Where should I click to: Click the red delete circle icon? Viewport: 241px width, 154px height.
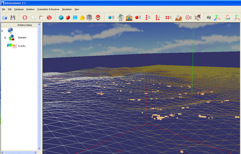pos(49,18)
